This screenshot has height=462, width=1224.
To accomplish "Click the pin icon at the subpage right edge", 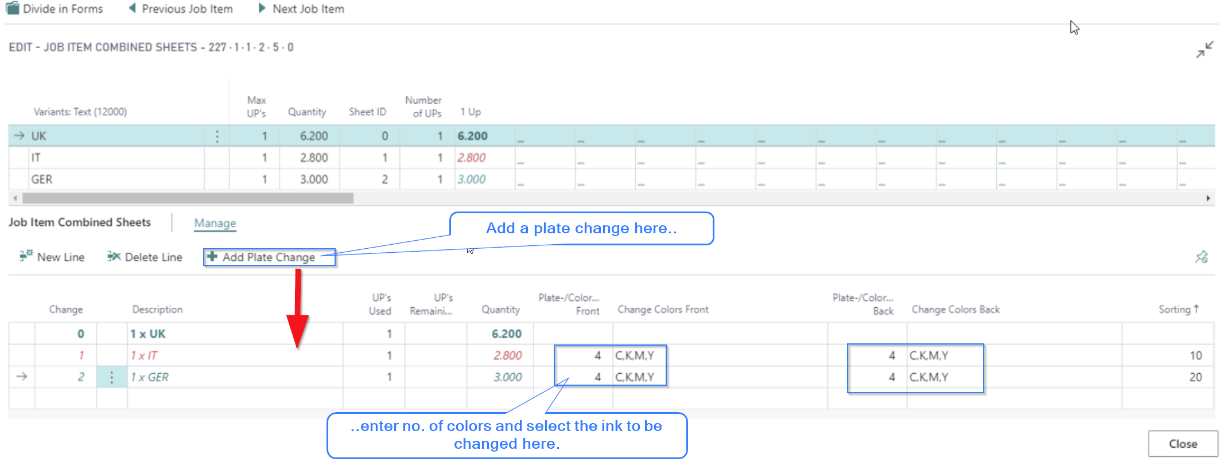I will pos(1201,257).
